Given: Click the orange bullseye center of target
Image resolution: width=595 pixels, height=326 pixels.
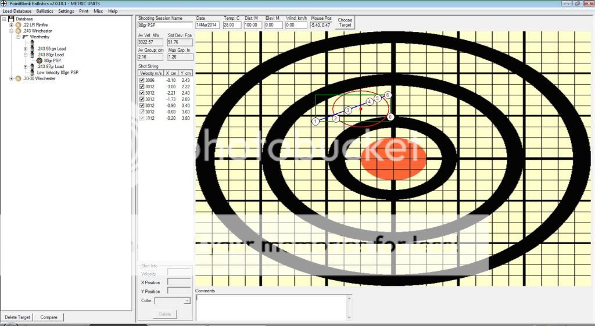Looking at the screenshot, I should 393,158.
